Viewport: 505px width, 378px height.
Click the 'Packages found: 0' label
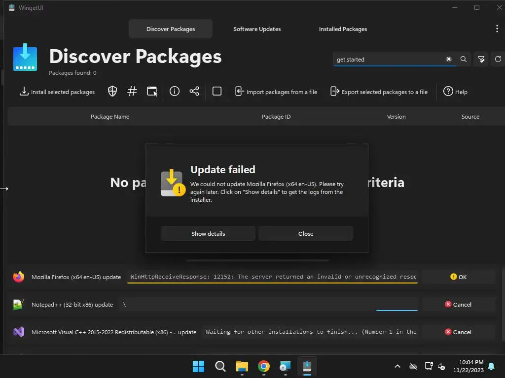click(72, 73)
